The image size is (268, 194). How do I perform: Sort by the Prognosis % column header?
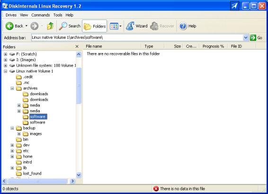tap(214, 46)
